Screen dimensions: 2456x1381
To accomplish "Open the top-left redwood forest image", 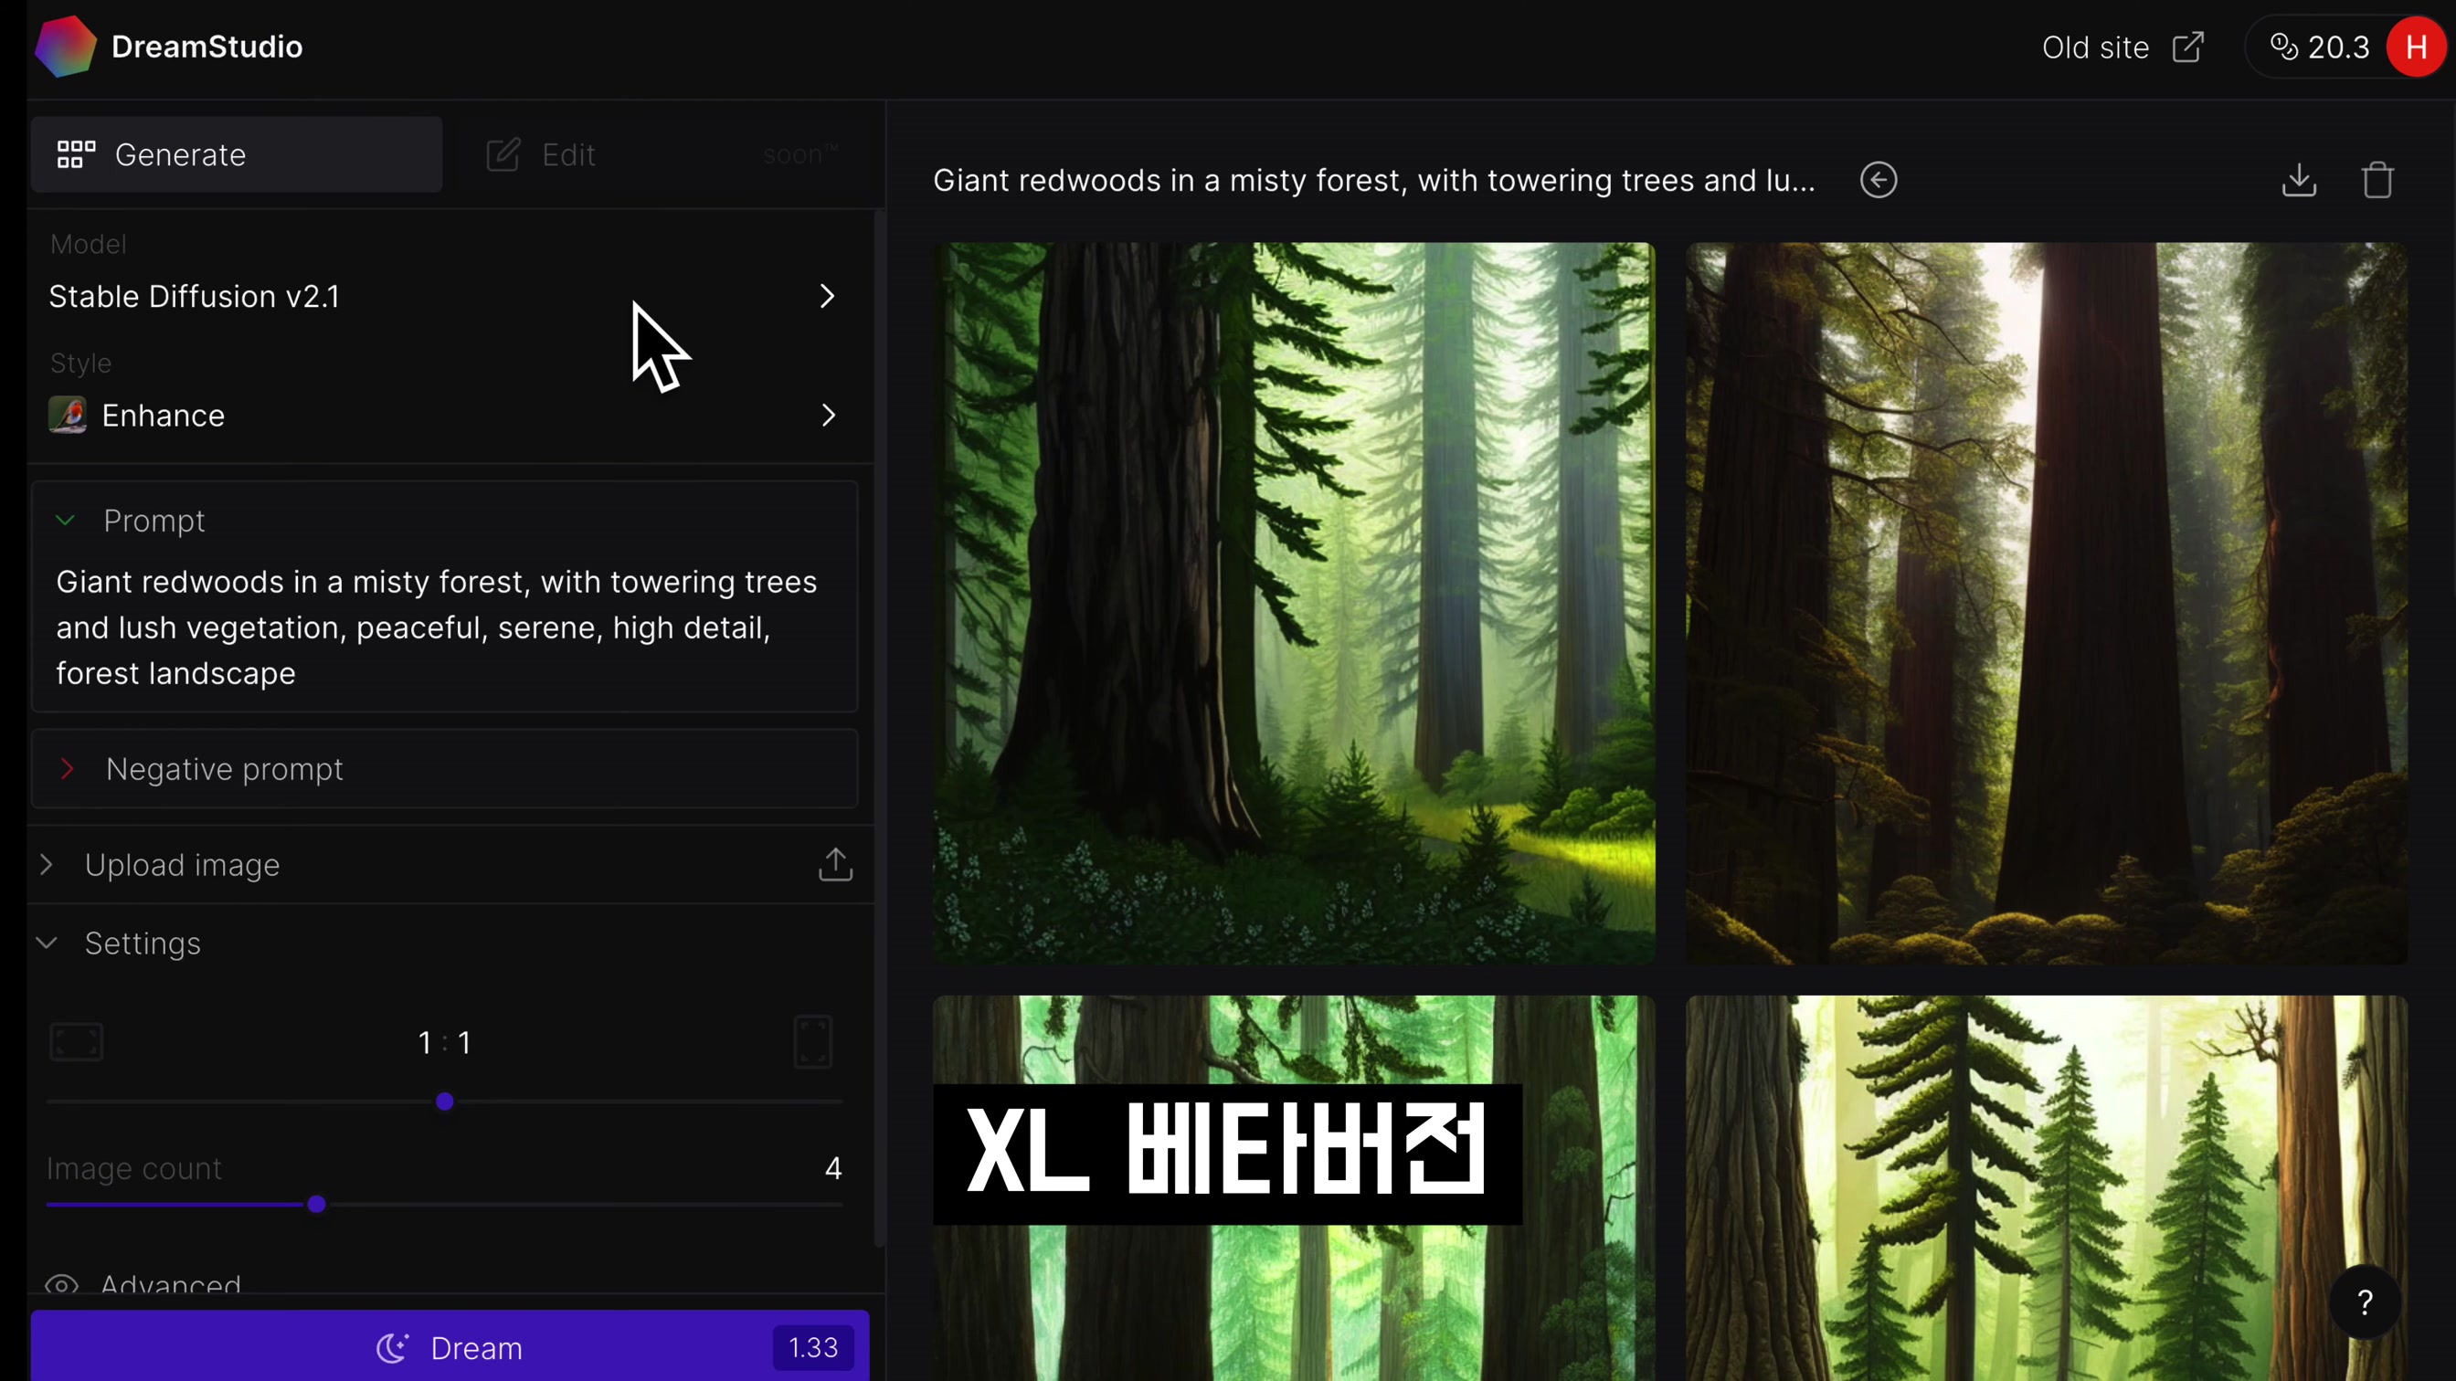I will 1294,602.
